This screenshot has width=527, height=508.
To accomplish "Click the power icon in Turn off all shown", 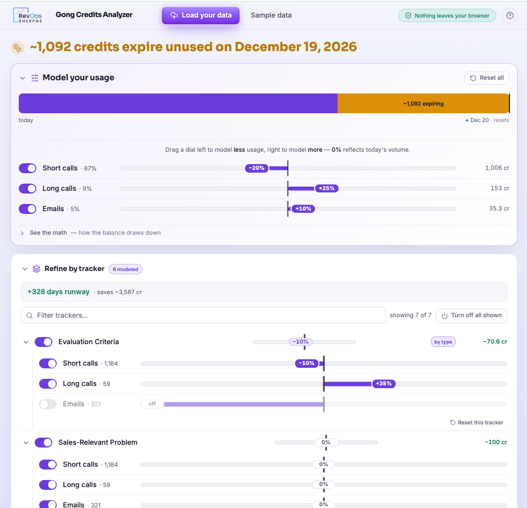I will 444,316.
